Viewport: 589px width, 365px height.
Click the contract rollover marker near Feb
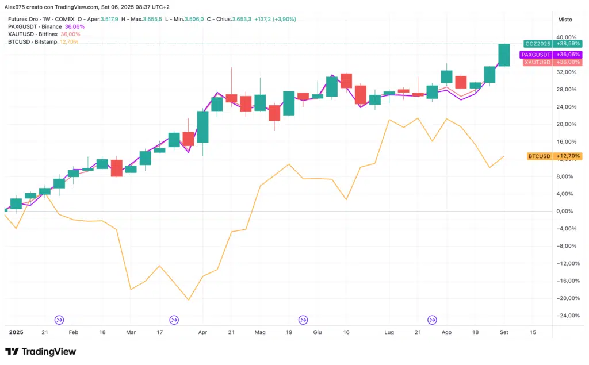tap(59, 320)
